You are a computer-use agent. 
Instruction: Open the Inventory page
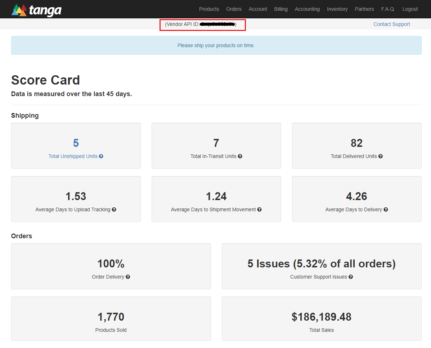[x=337, y=9]
